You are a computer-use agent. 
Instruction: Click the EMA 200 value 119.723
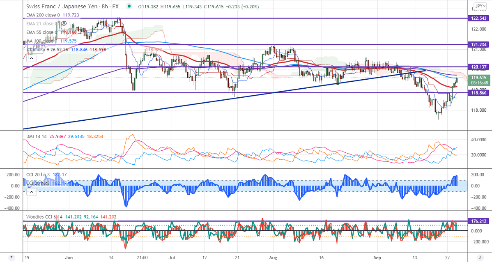pos(71,15)
